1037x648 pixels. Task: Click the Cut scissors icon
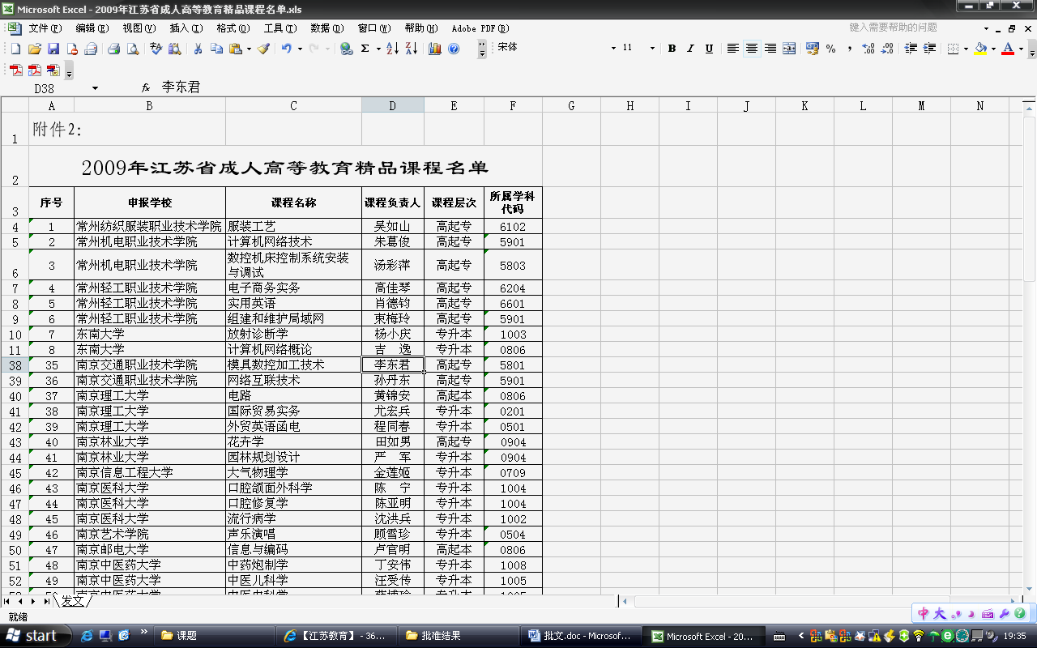point(197,49)
